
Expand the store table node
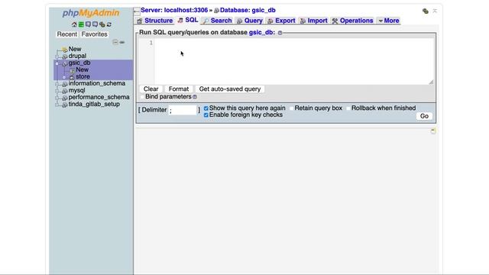click(64, 77)
